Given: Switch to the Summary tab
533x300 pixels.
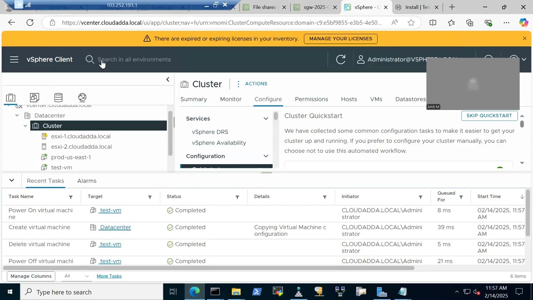Looking at the screenshot, I should [x=194, y=99].
